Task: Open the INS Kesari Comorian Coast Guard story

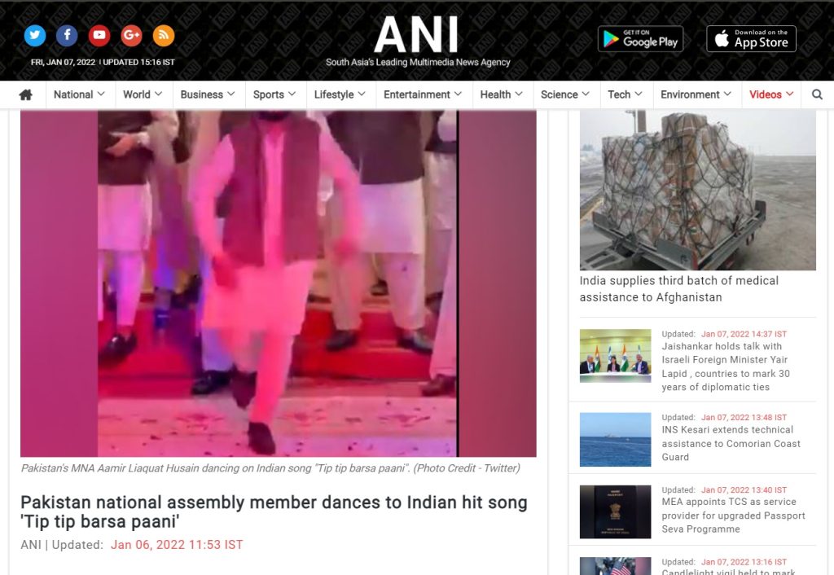Action: (731, 443)
